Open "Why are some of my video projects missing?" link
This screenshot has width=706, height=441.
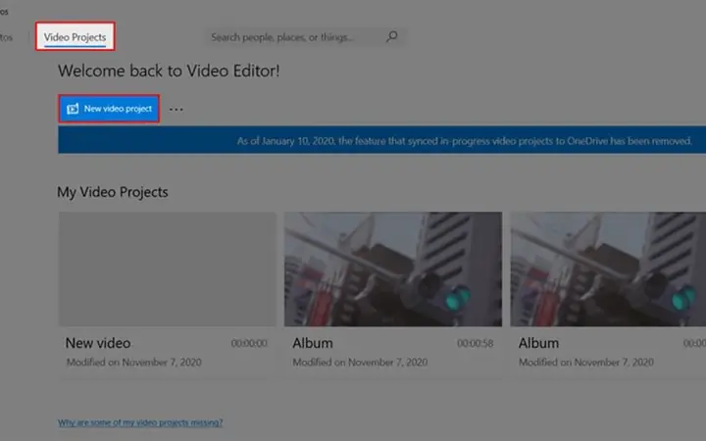pyautogui.click(x=140, y=422)
